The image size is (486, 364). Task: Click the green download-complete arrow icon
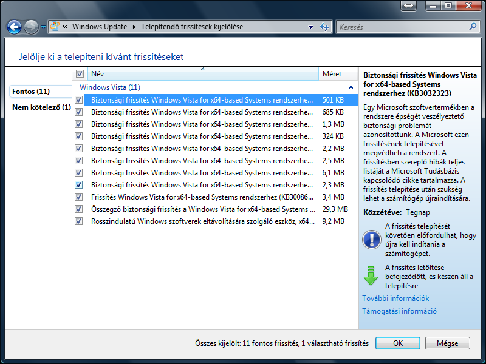pos(371,275)
